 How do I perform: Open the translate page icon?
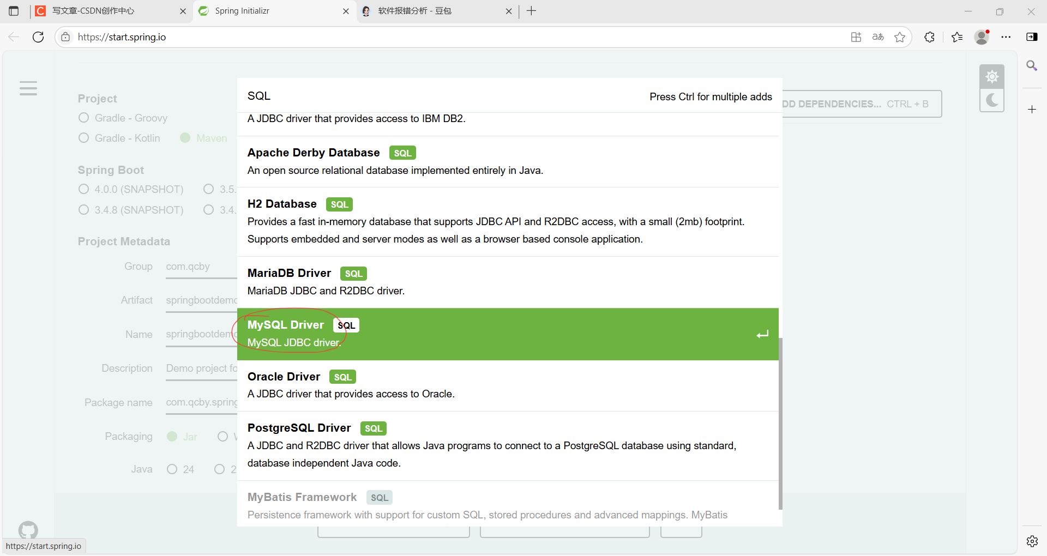click(x=878, y=37)
